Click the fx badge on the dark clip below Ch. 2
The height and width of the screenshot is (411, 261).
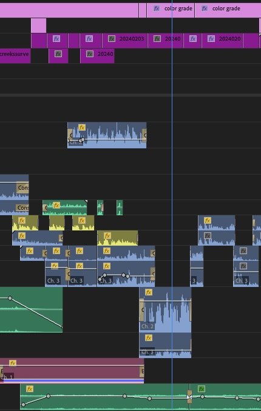pyautogui.click(x=149, y=338)
